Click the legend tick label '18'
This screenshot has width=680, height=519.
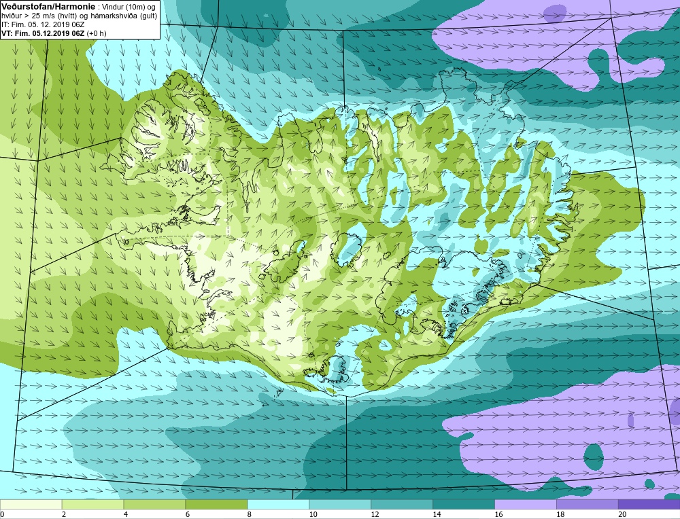pos(560,514)
